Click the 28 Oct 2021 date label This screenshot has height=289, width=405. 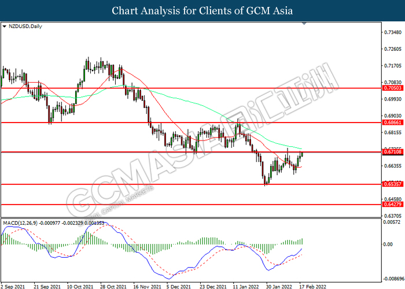(113, 287)
